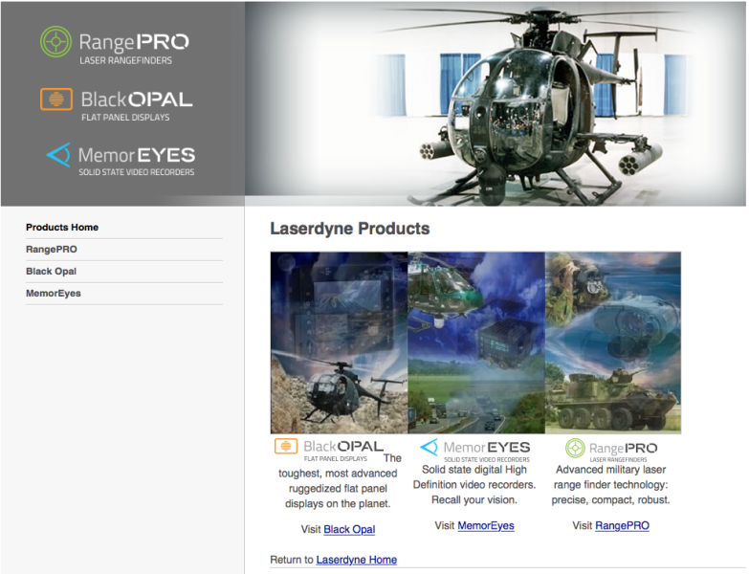Click the middle collage panel showing the highway
Viewport: 749px width, 574px height.
tap(476, 342)
